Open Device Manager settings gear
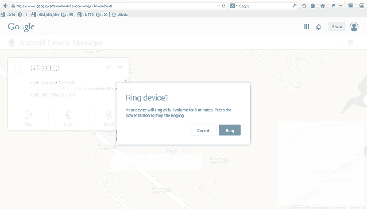Image resolution: width=367 pixels, height=209 pixels. point(350,42)
